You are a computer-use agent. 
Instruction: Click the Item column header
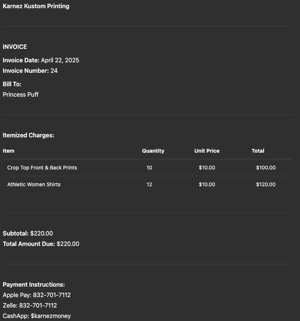[9, 151]
